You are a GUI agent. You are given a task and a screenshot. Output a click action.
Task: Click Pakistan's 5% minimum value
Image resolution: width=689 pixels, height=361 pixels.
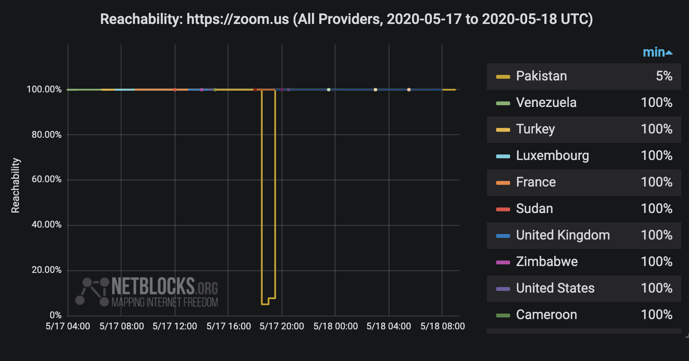point(664,76)
